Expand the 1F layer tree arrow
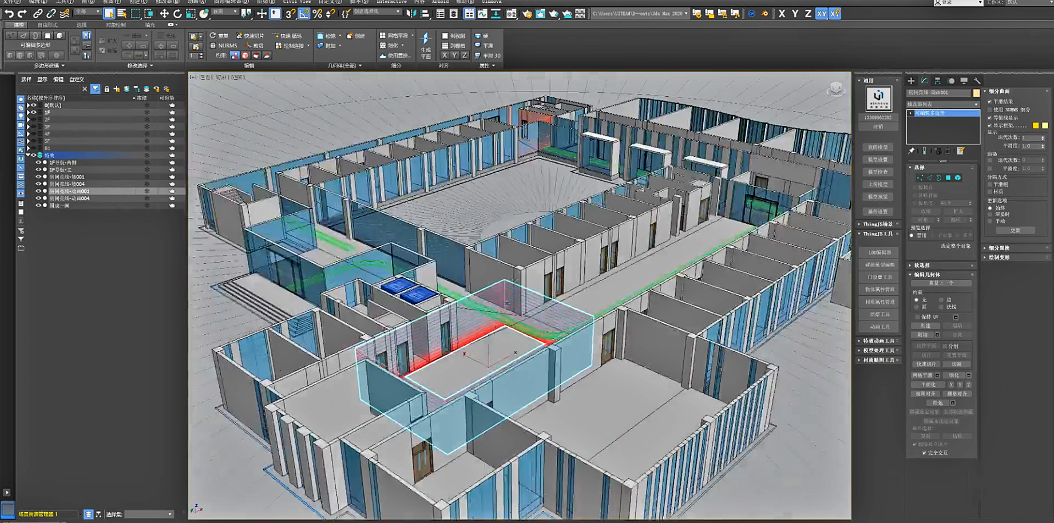The width and height of the screenshot is (1054, 523). [28, 112]
